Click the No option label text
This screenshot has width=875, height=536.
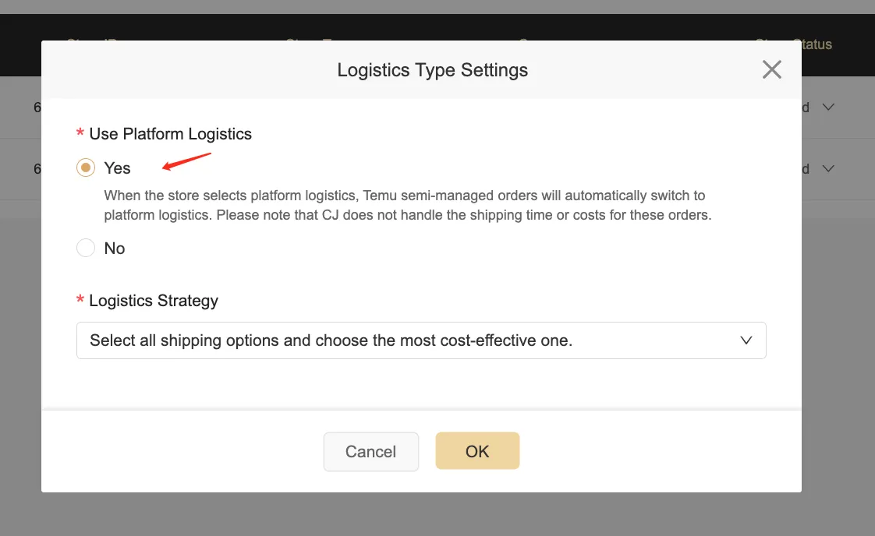tap(115, 249)
